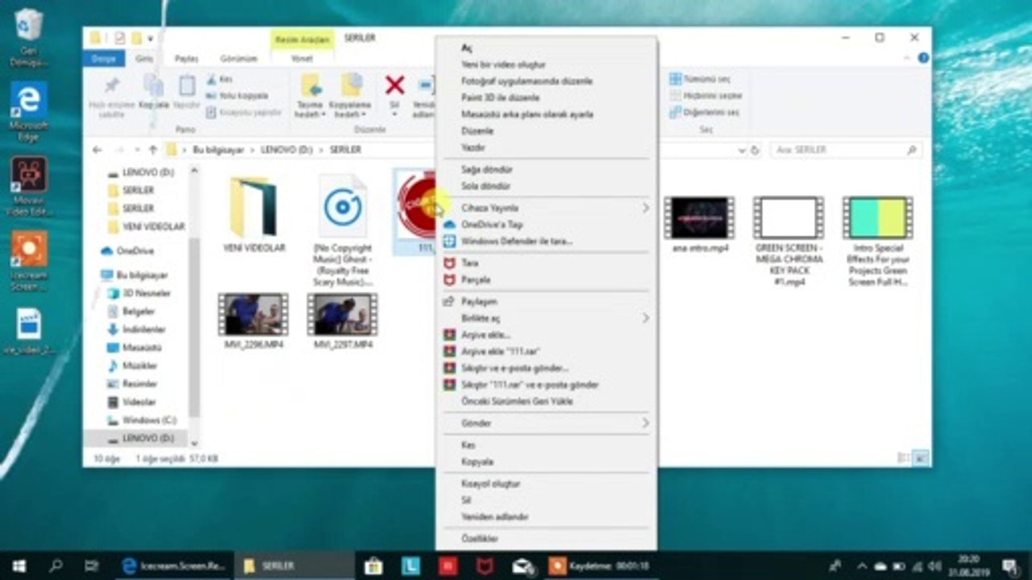Open the Mail app on the taskbar
The image size is (1032, 580).
[522, 565]
